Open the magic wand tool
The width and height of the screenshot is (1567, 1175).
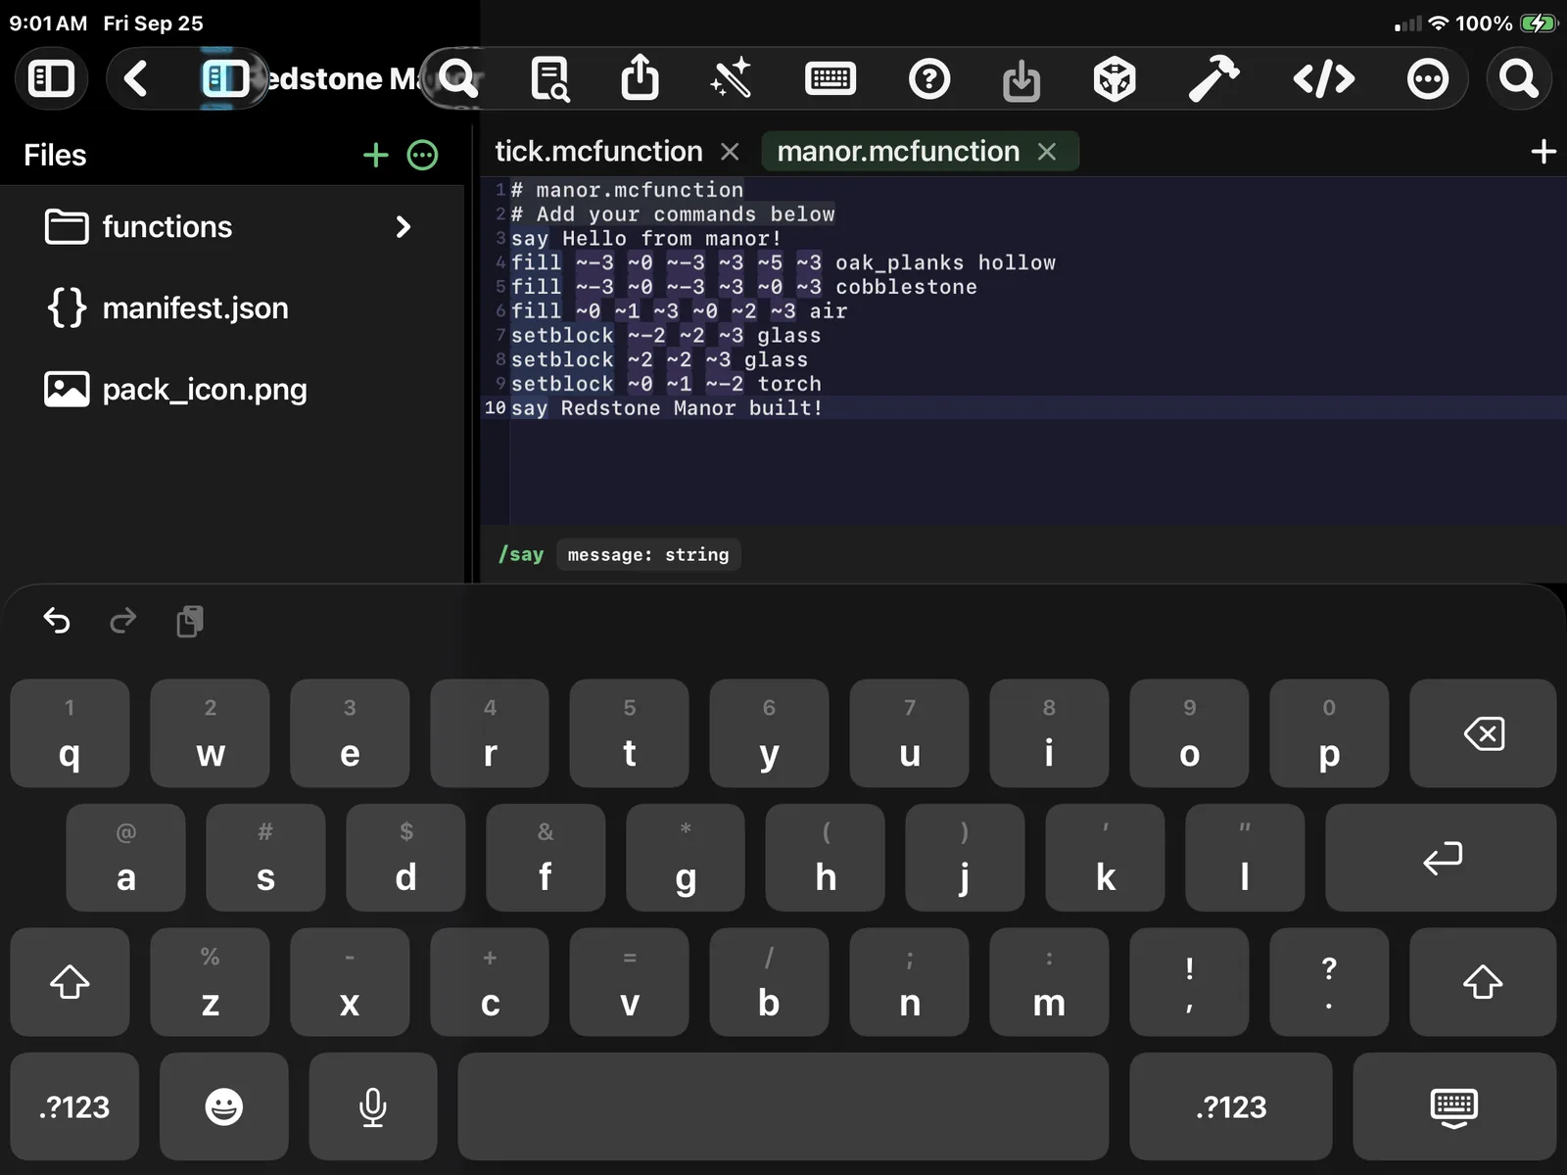pyautogui.click(x=731, y=78)
